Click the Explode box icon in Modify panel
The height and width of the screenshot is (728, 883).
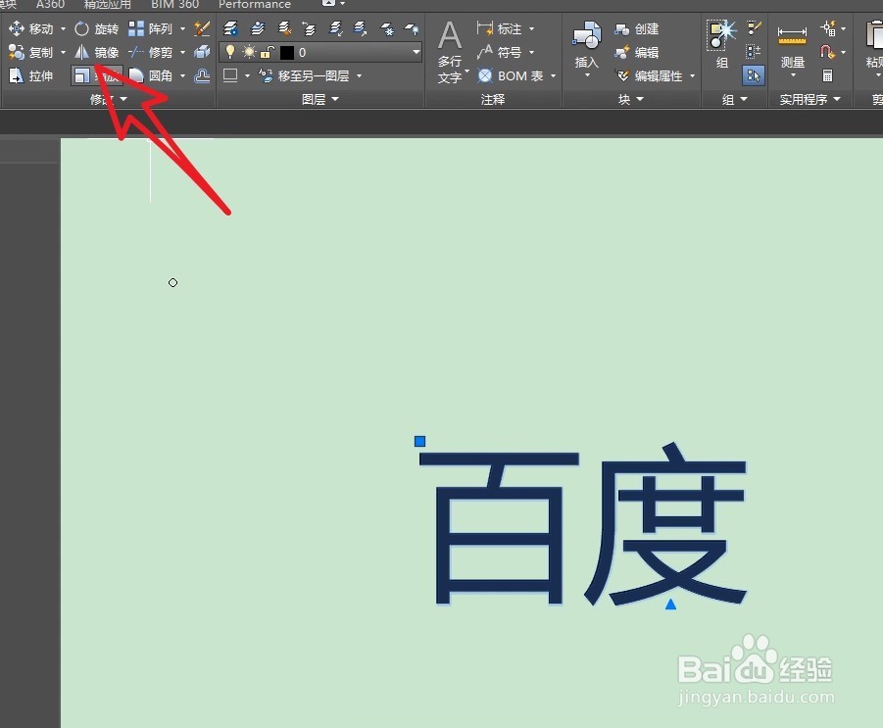click(202, 52)
